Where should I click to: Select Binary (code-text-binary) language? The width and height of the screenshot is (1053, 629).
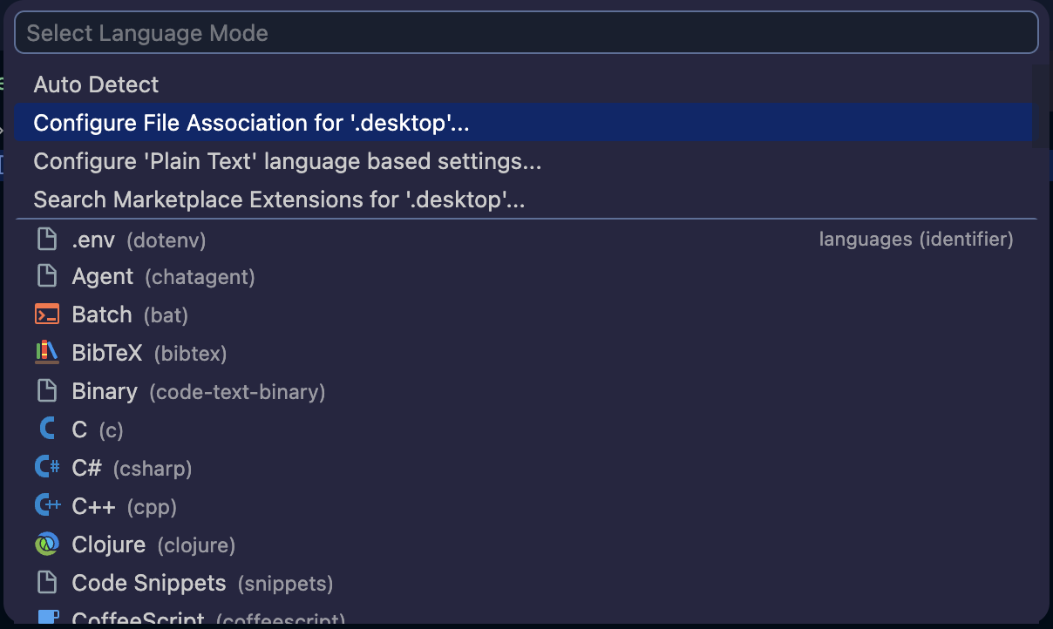(523, 391)
